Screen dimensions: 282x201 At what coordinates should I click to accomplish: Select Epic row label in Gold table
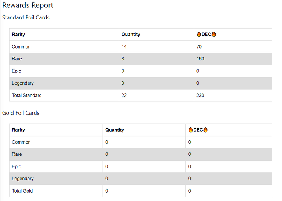click(x=17, y=166)
